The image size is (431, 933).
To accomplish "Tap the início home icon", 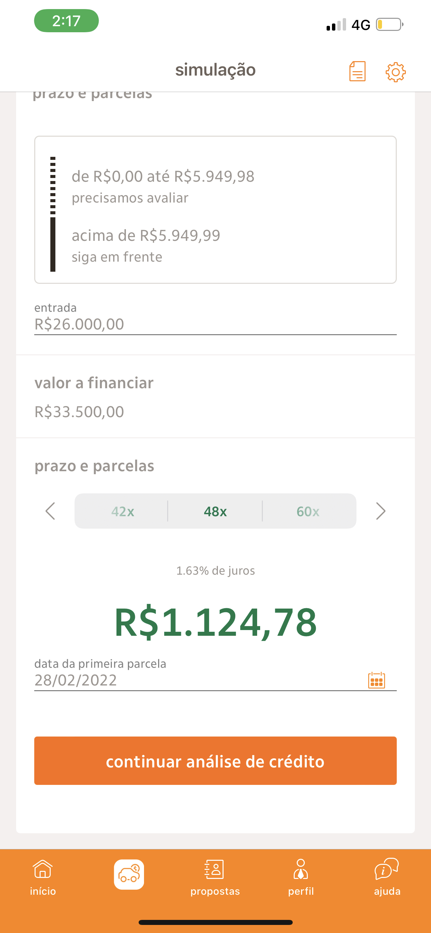I will [x=43, y=870].
